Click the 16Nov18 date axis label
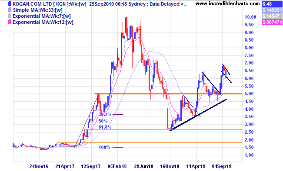 click(x=170, y=166)
